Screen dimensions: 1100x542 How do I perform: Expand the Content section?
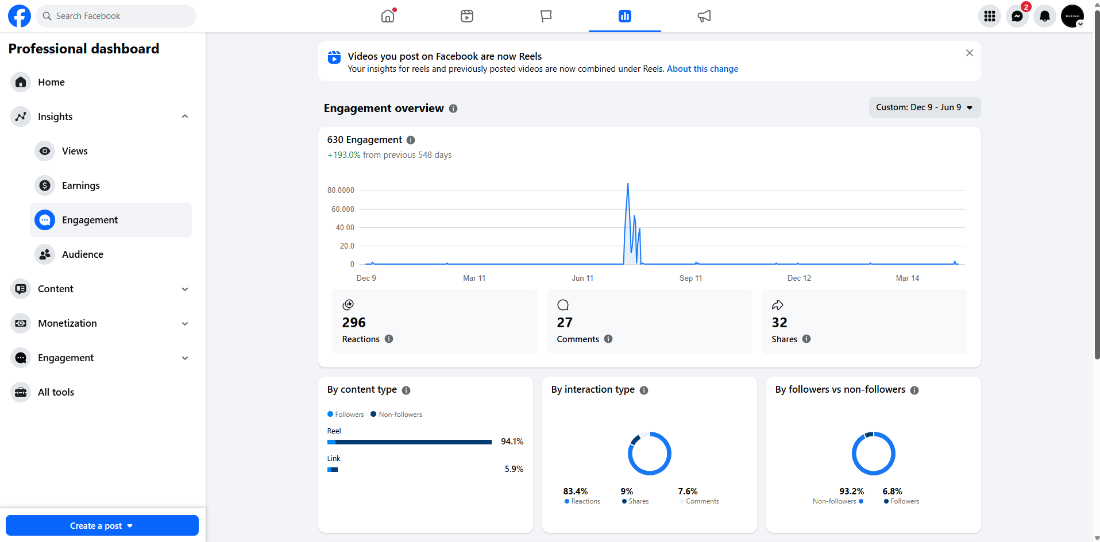coord(185,289)
